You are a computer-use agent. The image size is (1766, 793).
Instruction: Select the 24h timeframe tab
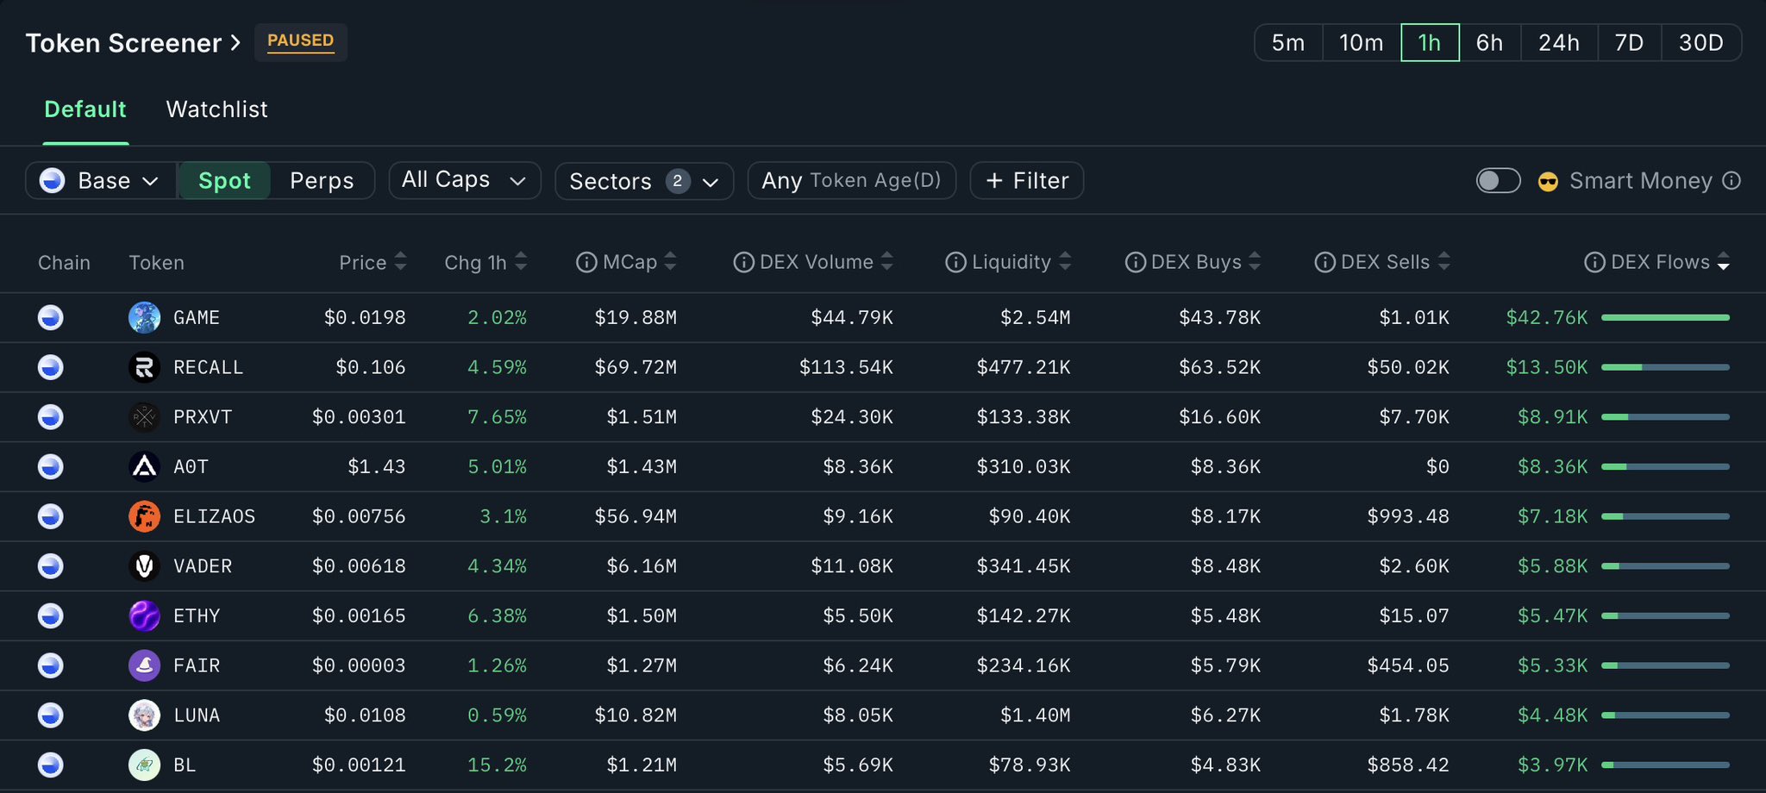[1558, 43]
